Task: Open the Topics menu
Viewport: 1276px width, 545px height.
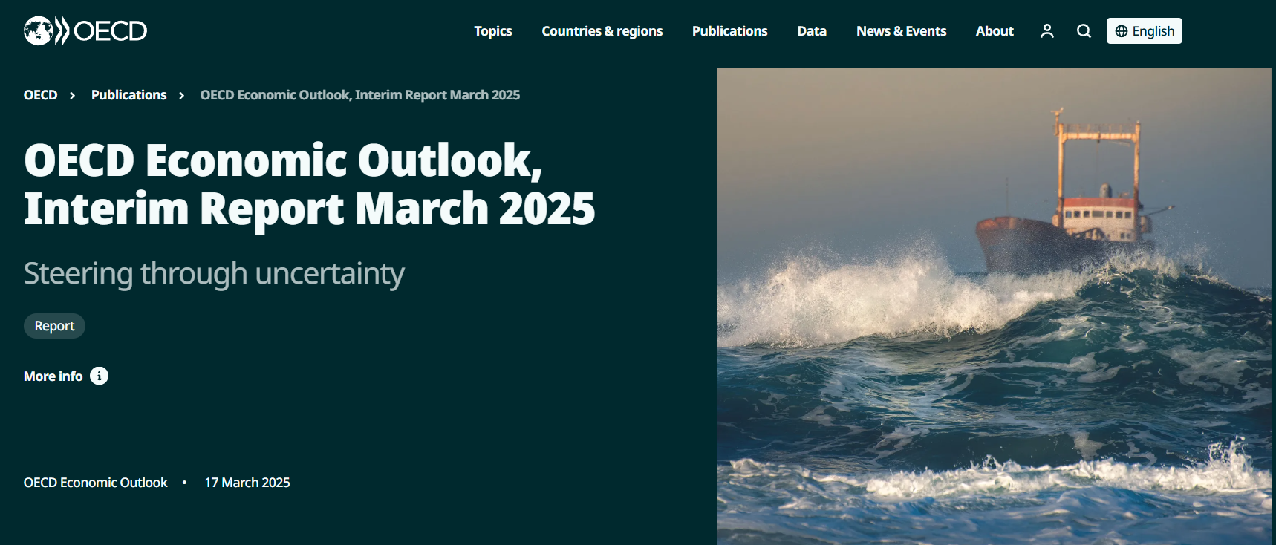Action: point(493,31)
